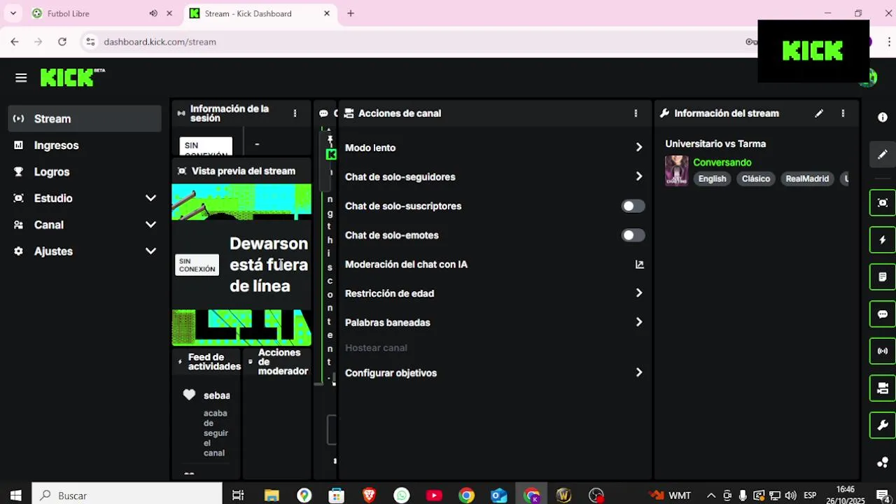This screenshot has width=896, height=504.
Task: Click the edit pencil in right sidebar
Action: pyautogui.click(x=883, y=154)
